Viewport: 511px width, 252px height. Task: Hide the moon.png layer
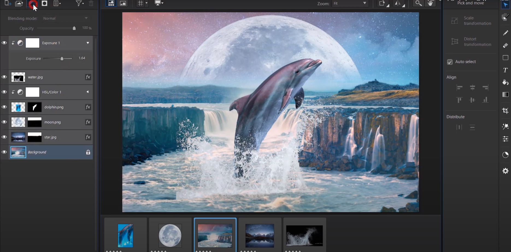[x=4, y=122]
